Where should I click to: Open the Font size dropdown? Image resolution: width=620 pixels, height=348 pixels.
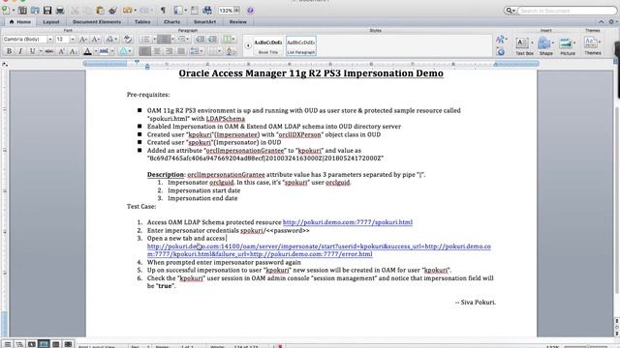pos(73,39)
